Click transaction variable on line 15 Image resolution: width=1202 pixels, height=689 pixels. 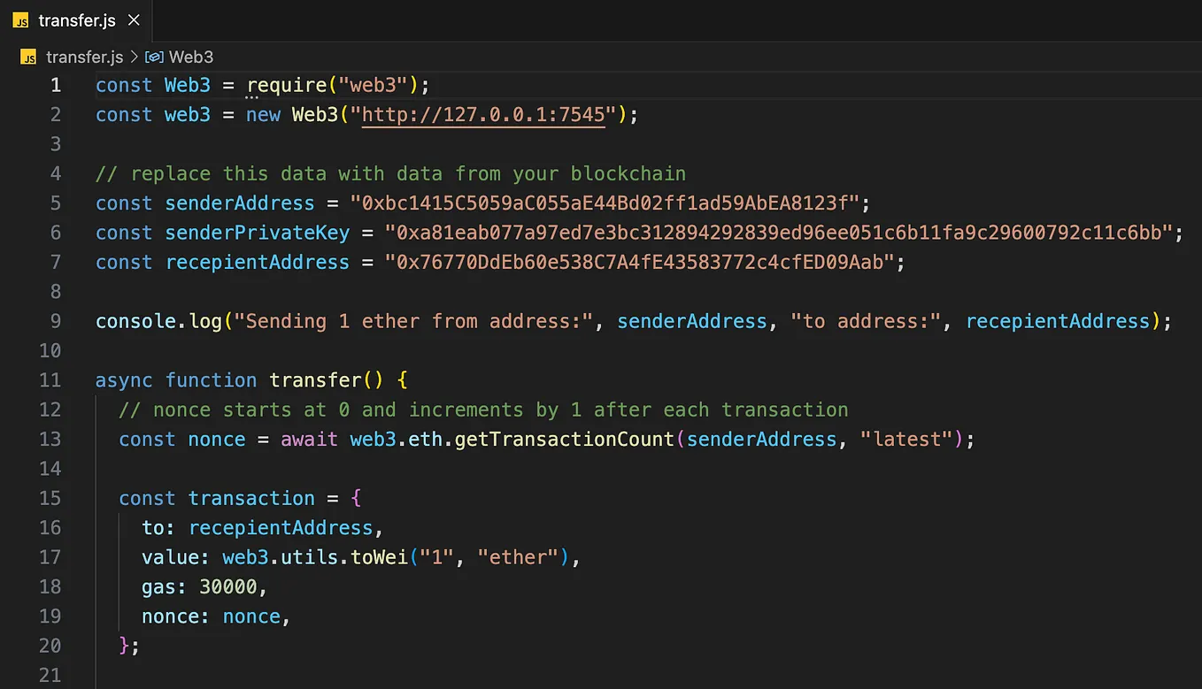tap(251, 498)
